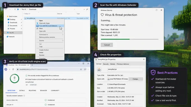Screen dimensions: 191x107
Task: Click the Skype icon in context menu
Action: 38,23
